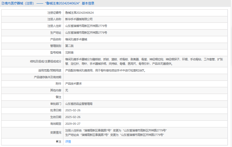Image resolution: width=232 pixels, height=147 pixels.
Task: Click 其他内容 value 无
Action: (x=67, y=90)
